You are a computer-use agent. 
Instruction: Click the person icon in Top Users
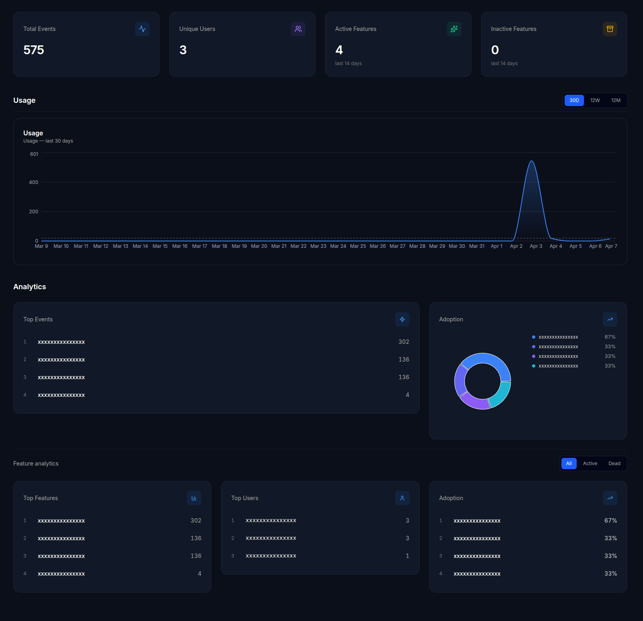(402, 498)
